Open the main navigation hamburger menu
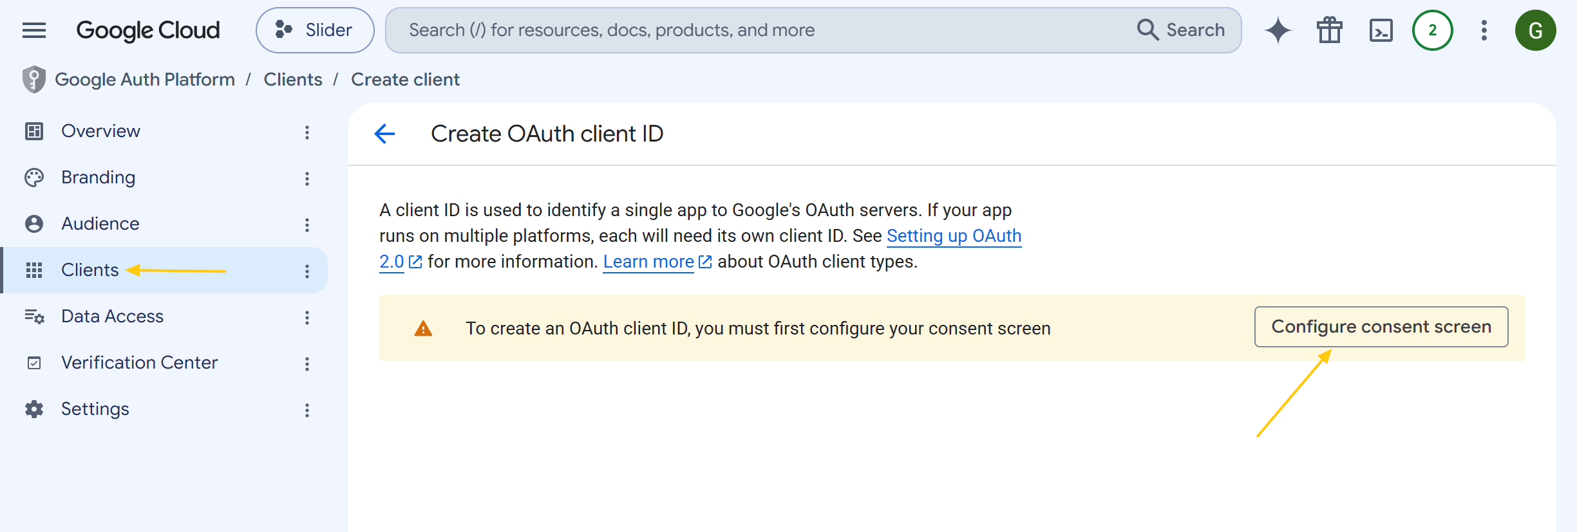The image size is (1577, 532). click(34, 30)
